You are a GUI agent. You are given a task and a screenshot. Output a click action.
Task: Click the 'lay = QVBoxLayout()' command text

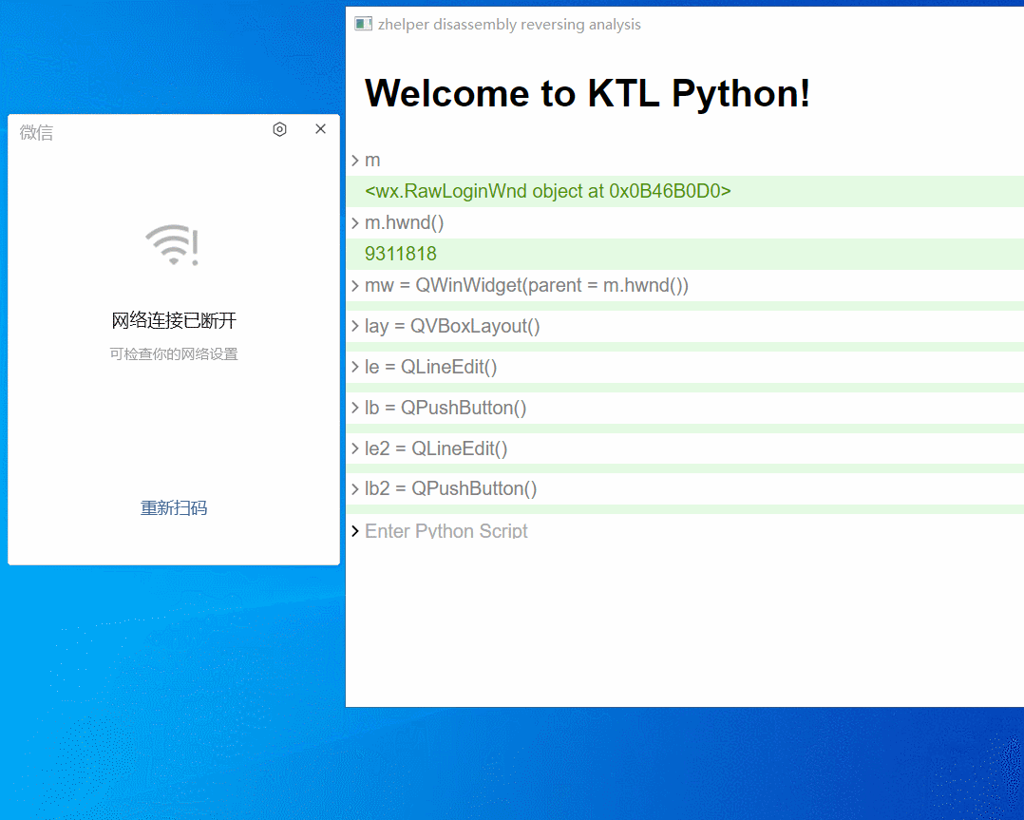coord(452,326)
